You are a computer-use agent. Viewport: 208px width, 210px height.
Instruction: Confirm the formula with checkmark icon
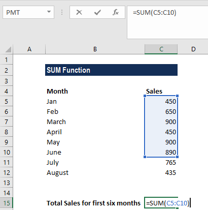97,12
